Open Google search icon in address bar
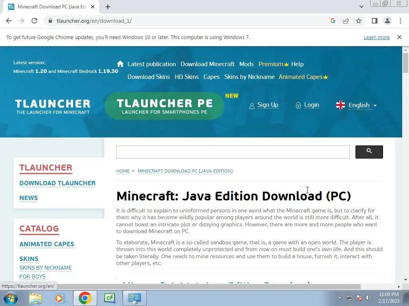The width and height of the screenshot is (409, 306). point(333,21)
